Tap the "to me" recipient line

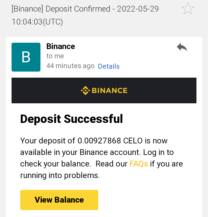tap(55, 56)
